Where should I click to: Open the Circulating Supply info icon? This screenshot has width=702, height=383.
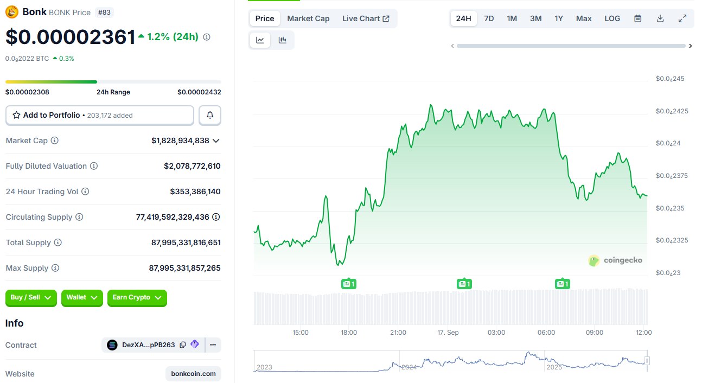[79, 217]
